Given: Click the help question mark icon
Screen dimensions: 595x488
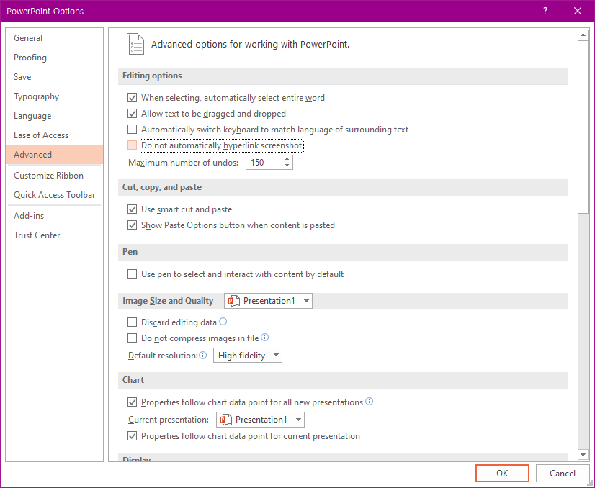Looking at the screenshot, I should [545, 11].
